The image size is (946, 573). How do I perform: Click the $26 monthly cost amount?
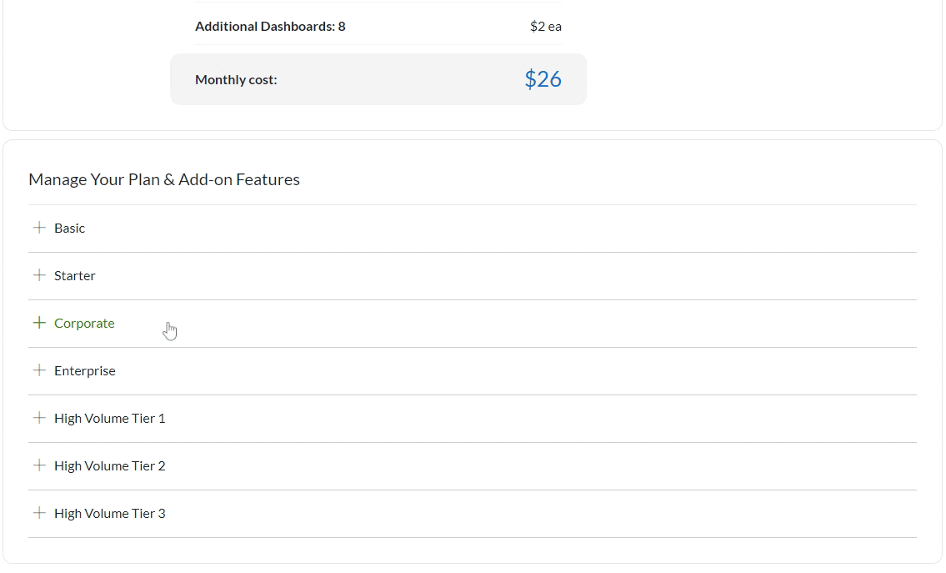point(543,79)
